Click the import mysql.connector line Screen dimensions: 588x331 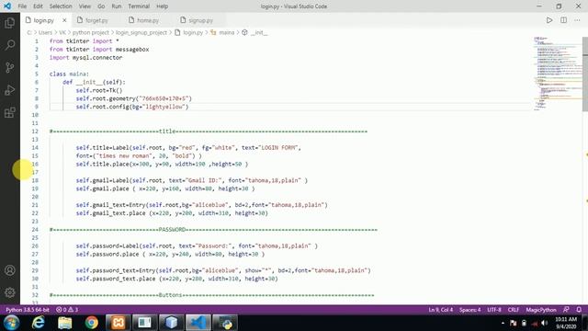(x=85, y=57)
